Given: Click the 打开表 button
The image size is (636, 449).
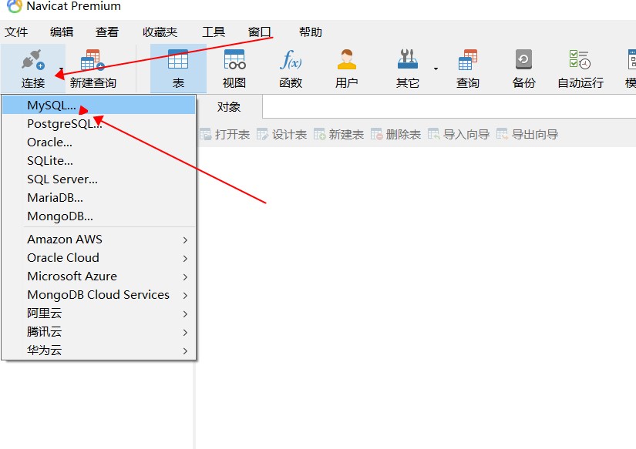Looking at the screenshot, I should click(x=224, y=134).
